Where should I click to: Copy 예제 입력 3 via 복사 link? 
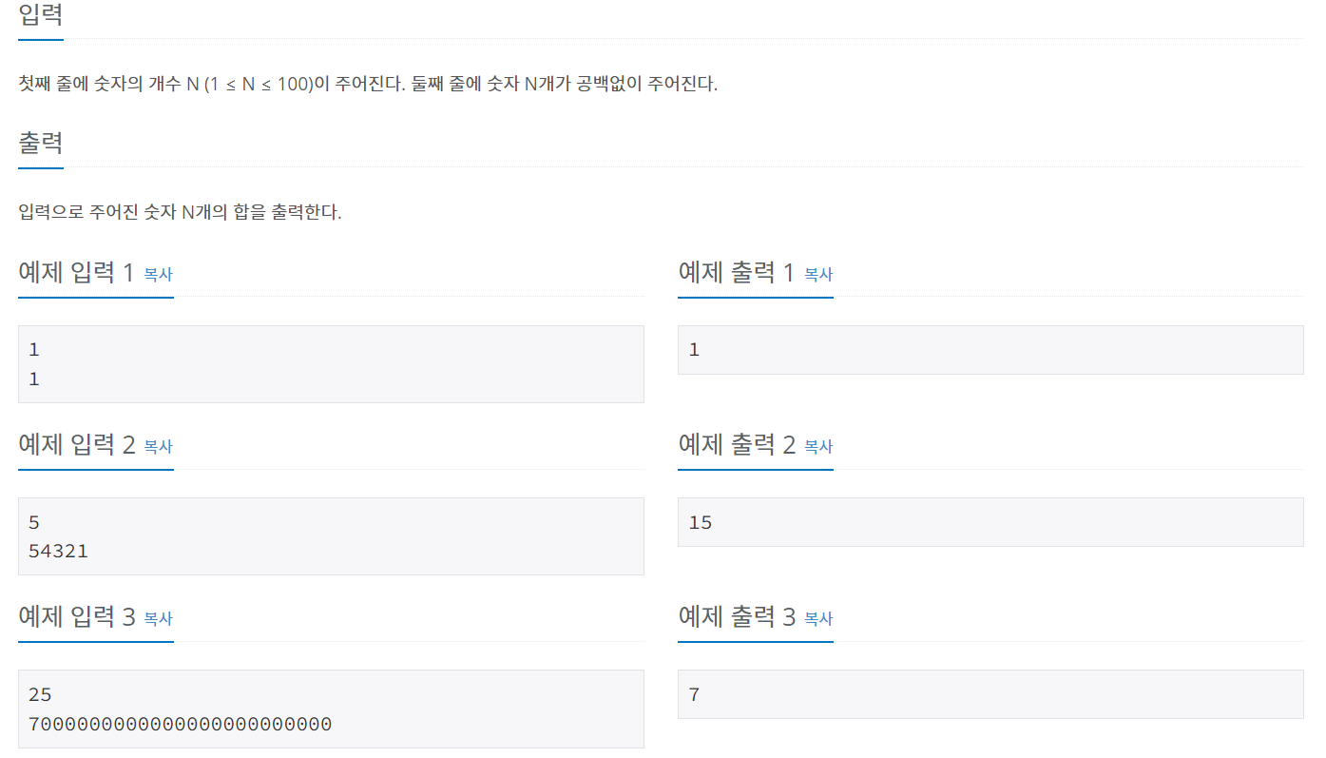point(158,618)
